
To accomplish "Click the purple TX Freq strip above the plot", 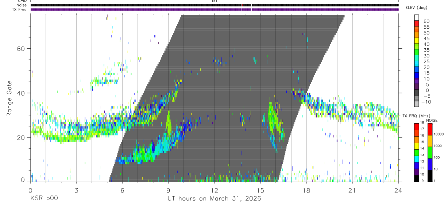I will tap(214, 9).
